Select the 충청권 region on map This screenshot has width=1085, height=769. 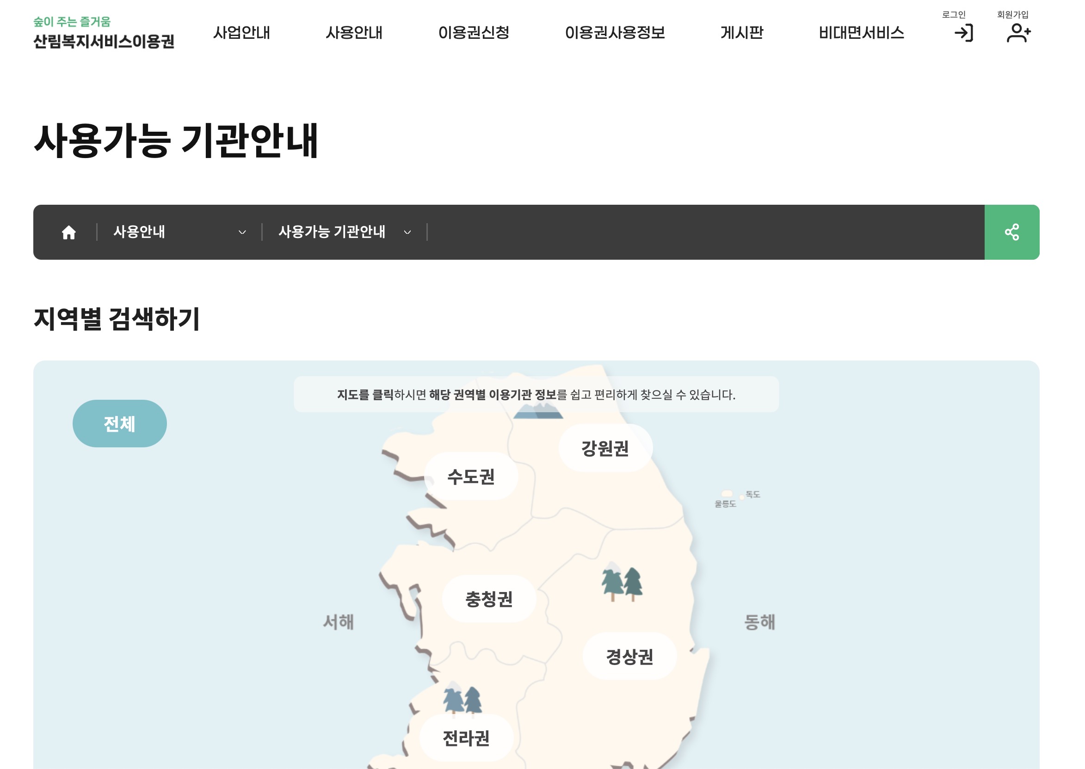(x=489, y=599)
